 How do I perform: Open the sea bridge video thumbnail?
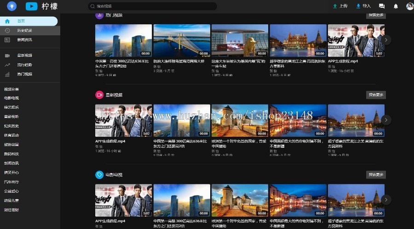coord(182,40)
